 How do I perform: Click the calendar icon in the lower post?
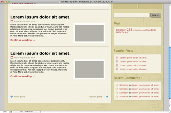click(12, 57)
